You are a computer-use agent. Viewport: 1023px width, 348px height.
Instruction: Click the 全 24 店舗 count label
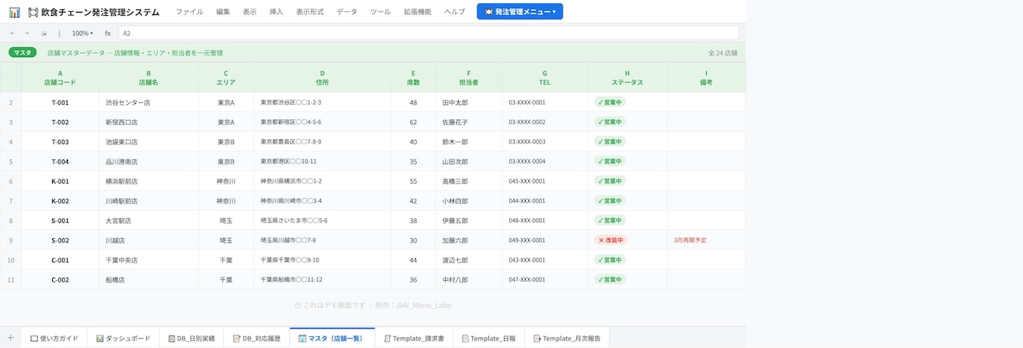tap(723, 53)
